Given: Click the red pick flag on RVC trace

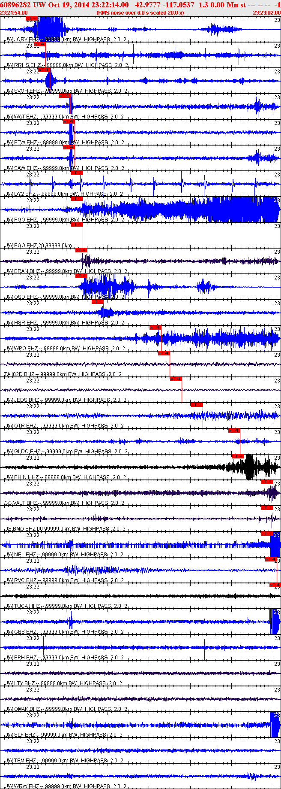Looking at the screenshot, I should (x=271, y=559).
